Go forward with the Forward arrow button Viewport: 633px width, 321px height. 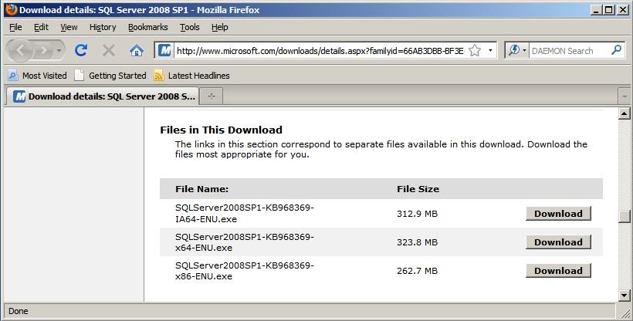point(43,50)
